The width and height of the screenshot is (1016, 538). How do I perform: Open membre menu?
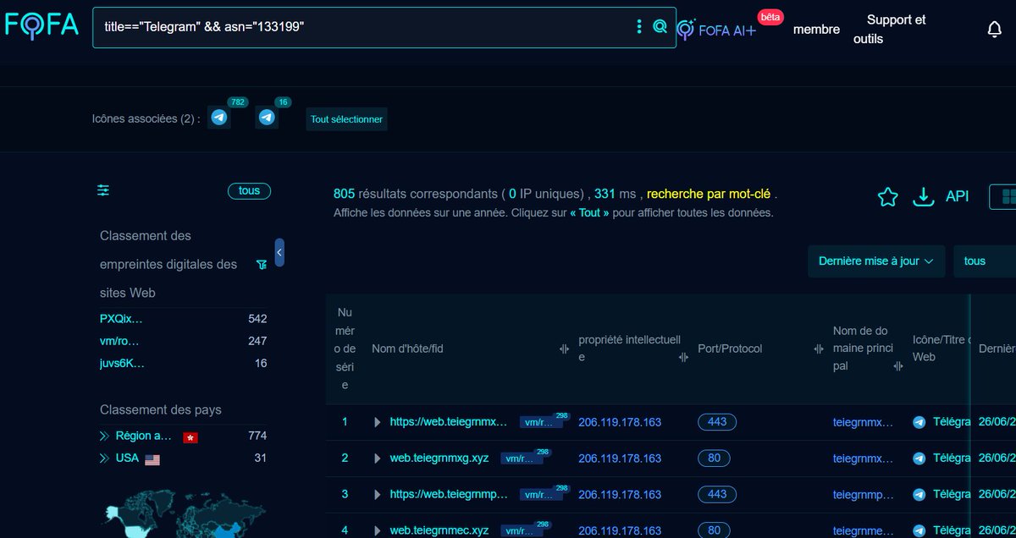[816, 30]
